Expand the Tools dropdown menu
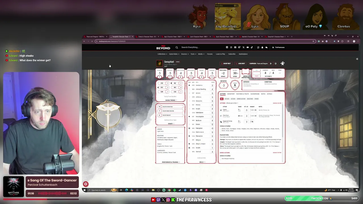This screenshot has width=363, height=204. [193, 54]
